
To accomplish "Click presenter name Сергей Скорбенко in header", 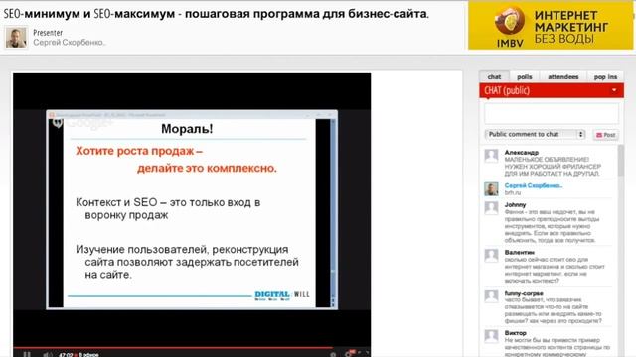I will (69, 42).
